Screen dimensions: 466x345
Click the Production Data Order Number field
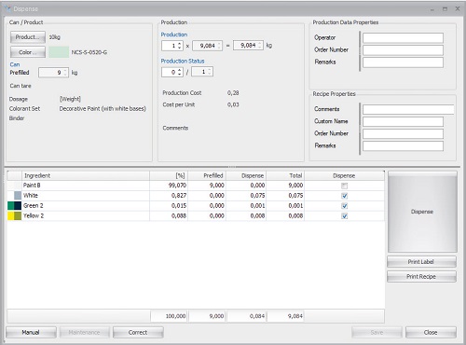click(x=403, y=50)
